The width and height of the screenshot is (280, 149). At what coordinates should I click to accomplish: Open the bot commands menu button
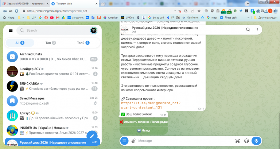pyautogui.click(x=124, y=141)
